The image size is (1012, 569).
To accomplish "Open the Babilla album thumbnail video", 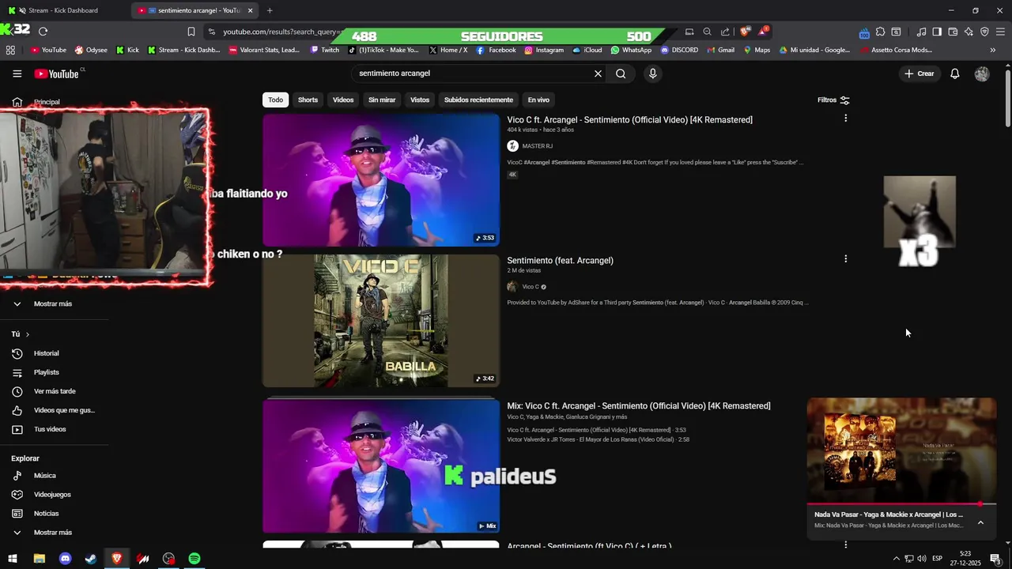I will click(381, 321).
